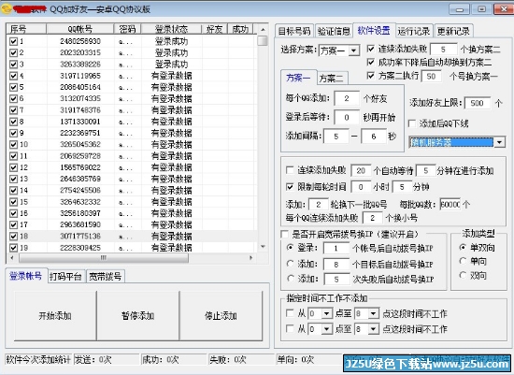Select the 方案一 sub-tab
514x375 pixels.
click(298, 78)
